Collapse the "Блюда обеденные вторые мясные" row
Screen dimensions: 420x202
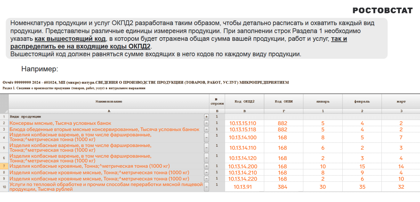coord(206,129)
